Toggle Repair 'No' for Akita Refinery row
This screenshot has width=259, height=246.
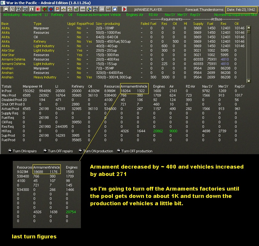(79, 41)
